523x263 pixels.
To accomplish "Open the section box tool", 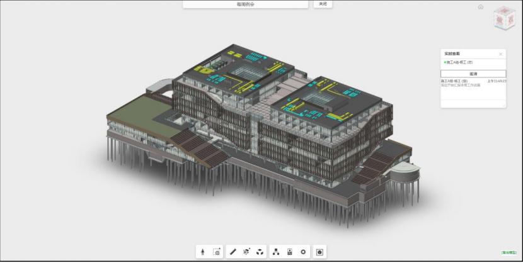I will pyautogui.click(x=246, y=252).
